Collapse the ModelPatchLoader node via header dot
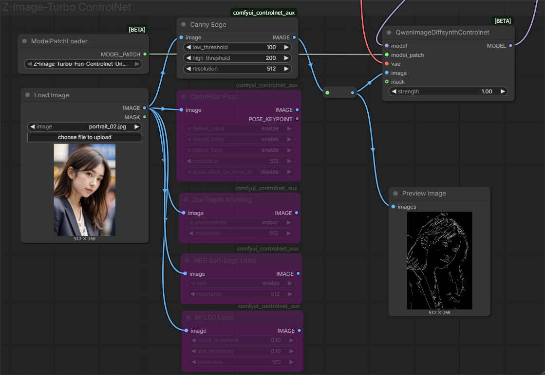 pyautogui.click(x=24, y=41)
